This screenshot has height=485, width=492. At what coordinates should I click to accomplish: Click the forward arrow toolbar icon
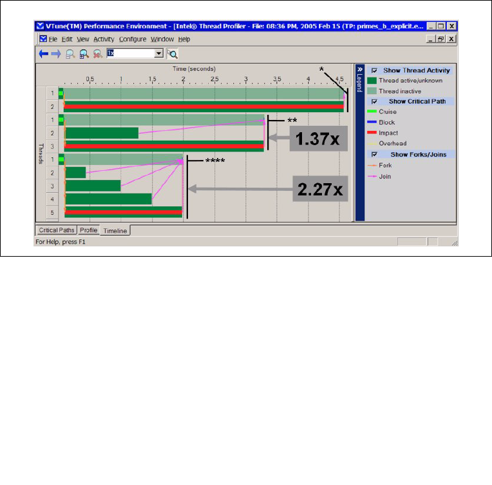pyautogui.click(x=56, y=54)
